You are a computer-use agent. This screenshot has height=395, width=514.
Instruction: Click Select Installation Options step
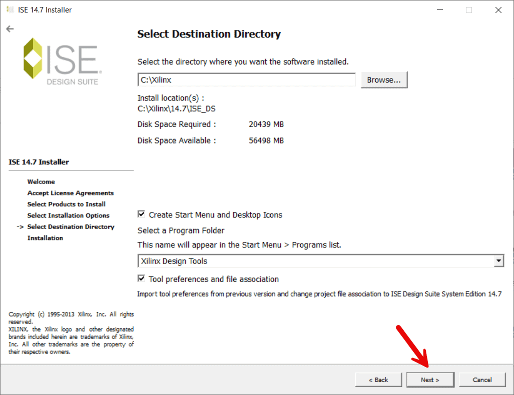(x=68, y=215)
